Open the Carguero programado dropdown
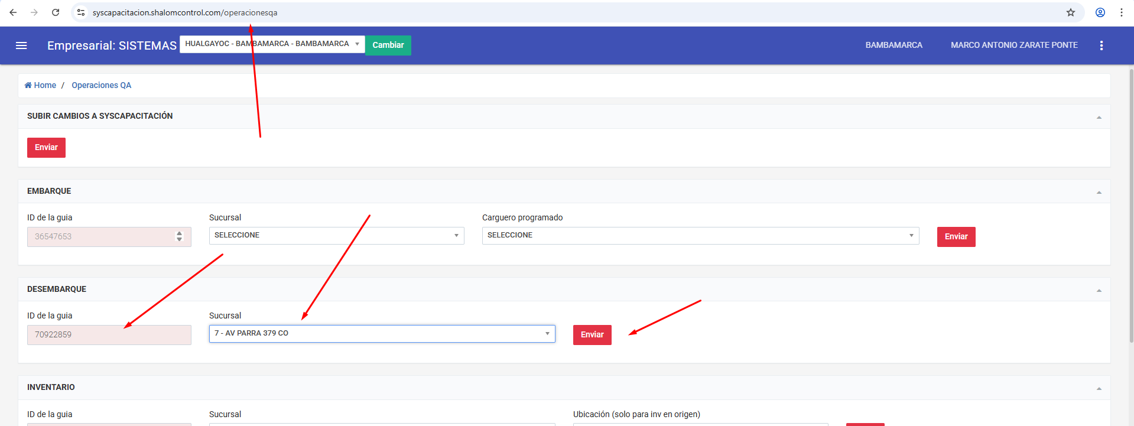The width and height of the screenshot is (1134, 426). click(x=700, y=236)
